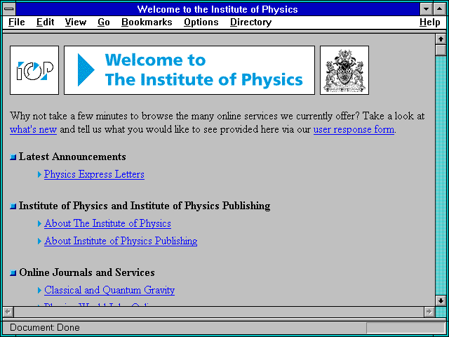Open the Edit menu
This screenshot has width=449, height=337.
point(45,22)
